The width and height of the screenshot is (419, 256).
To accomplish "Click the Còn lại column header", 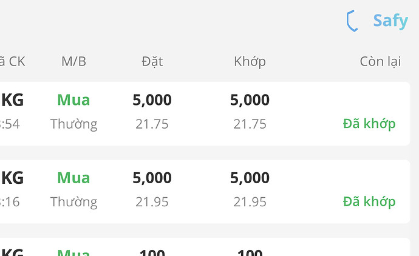I will (380, 61).
